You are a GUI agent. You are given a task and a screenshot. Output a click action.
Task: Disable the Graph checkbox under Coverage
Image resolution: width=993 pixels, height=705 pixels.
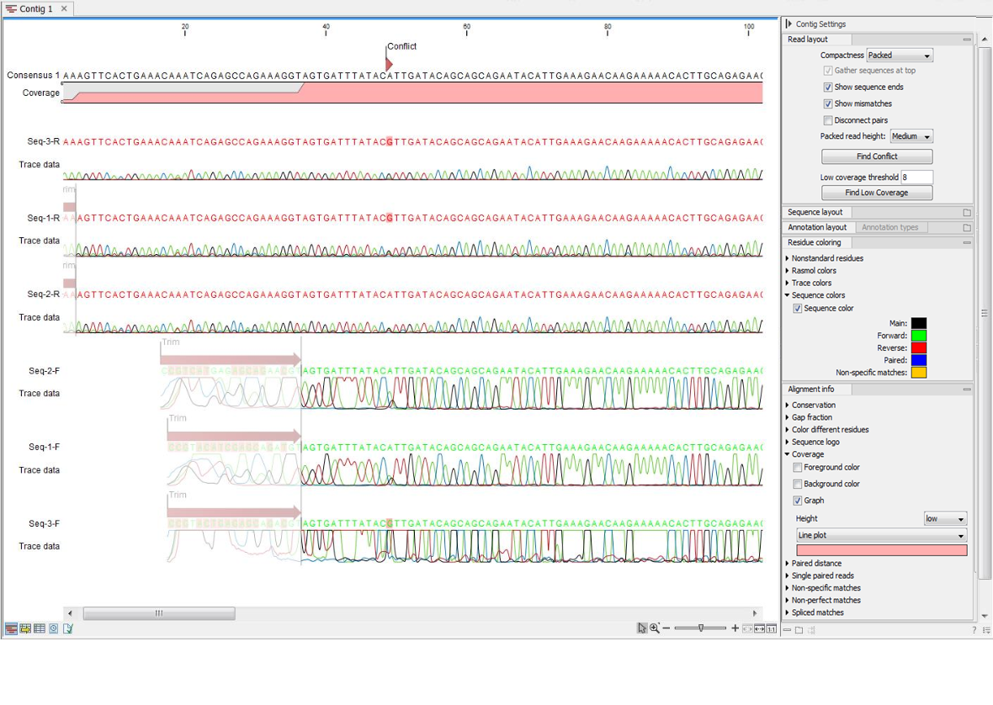point(797,500)
